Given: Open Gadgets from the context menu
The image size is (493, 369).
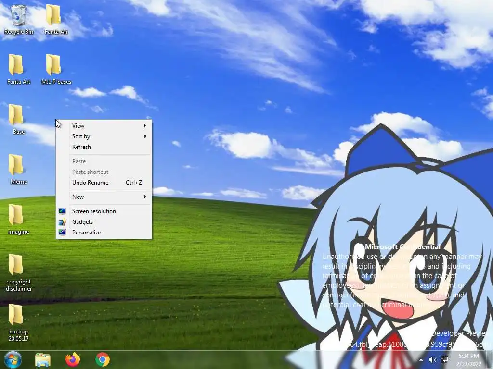Looking at the screenshot, I should click(104, 222).
